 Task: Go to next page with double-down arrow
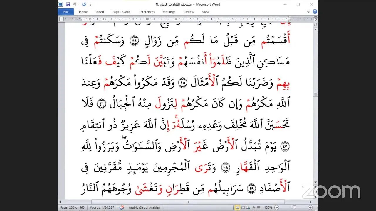(315, 196)
